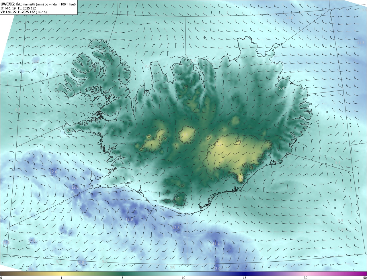The height and width of the screenshot is (280, 367).
Task: Click the 12.8 value south of Iceland
Action: click(176, 228)
